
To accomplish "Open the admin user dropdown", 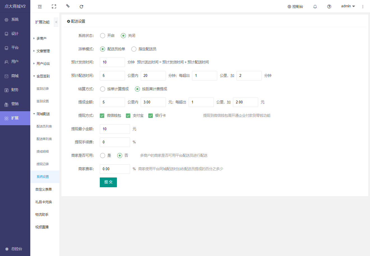I will [348, 6].
